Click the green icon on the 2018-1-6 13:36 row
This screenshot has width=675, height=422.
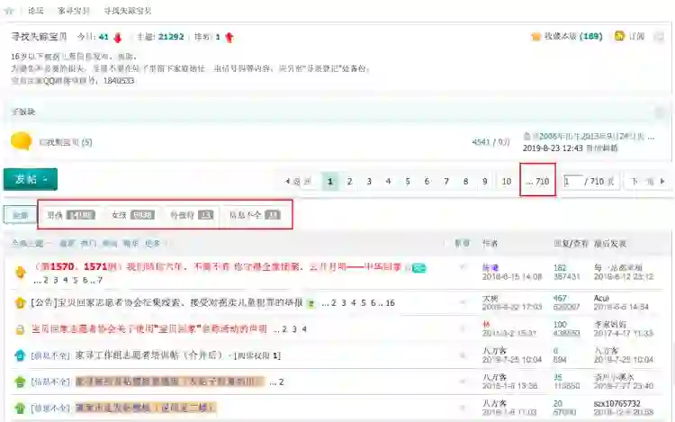click(20, 382)
